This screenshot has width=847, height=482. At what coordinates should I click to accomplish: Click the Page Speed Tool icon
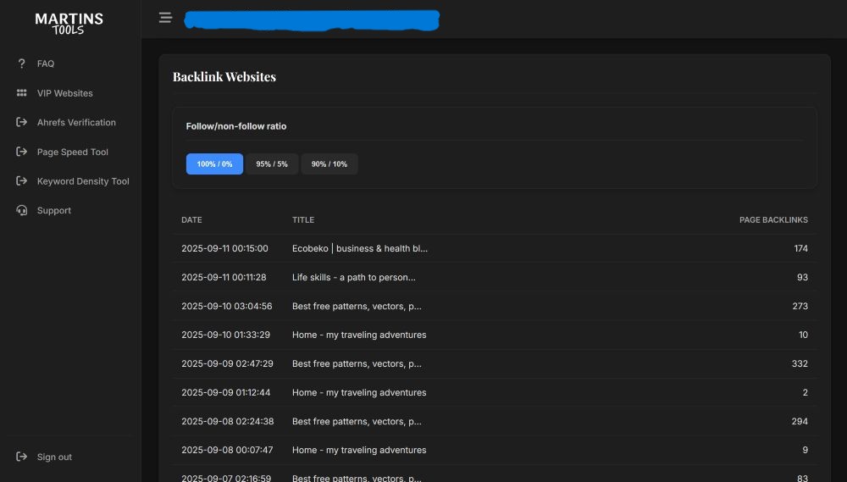22,152
